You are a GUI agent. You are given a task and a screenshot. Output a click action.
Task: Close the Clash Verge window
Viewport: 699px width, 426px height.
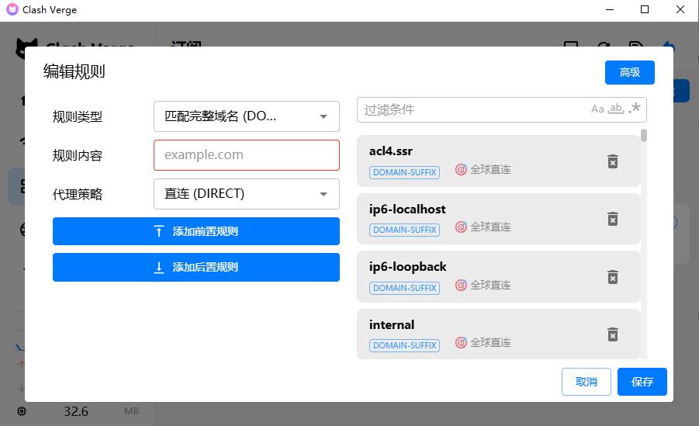680,9
